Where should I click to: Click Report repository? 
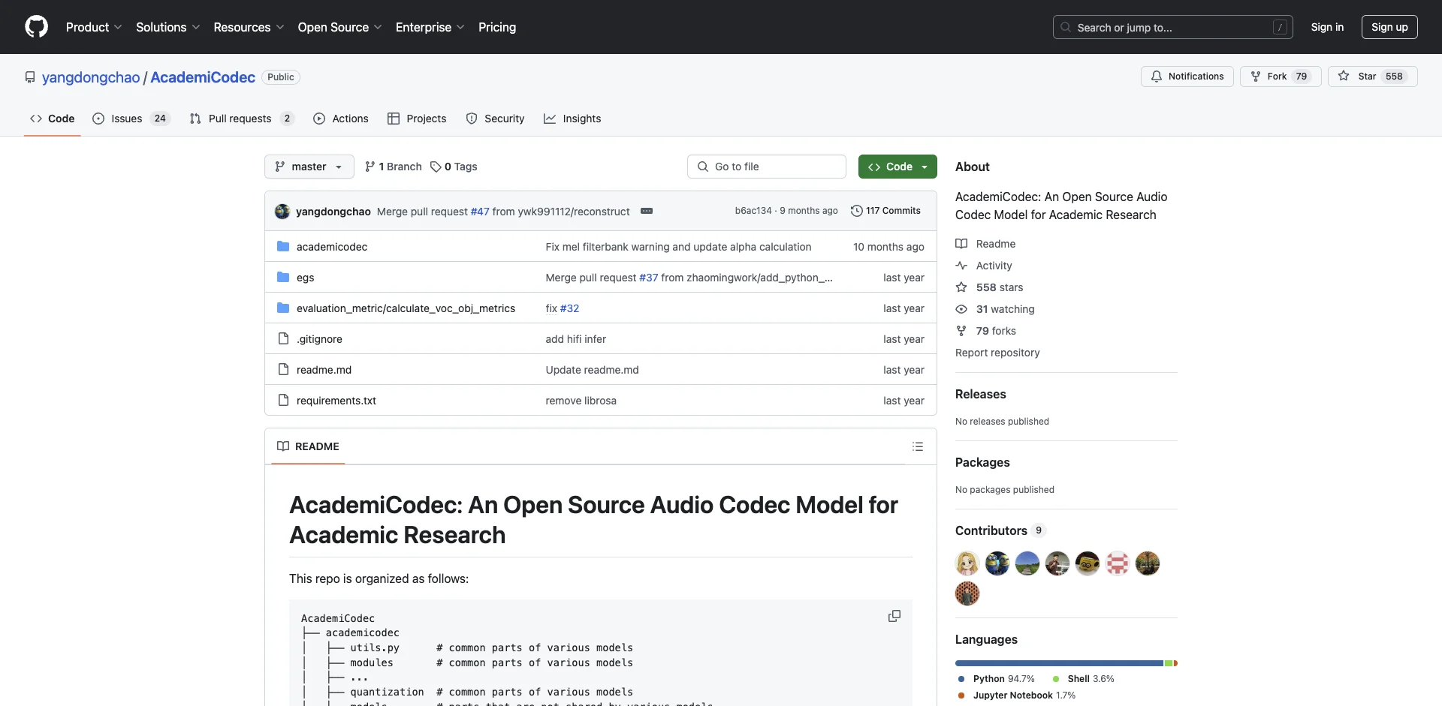(997, 353)
